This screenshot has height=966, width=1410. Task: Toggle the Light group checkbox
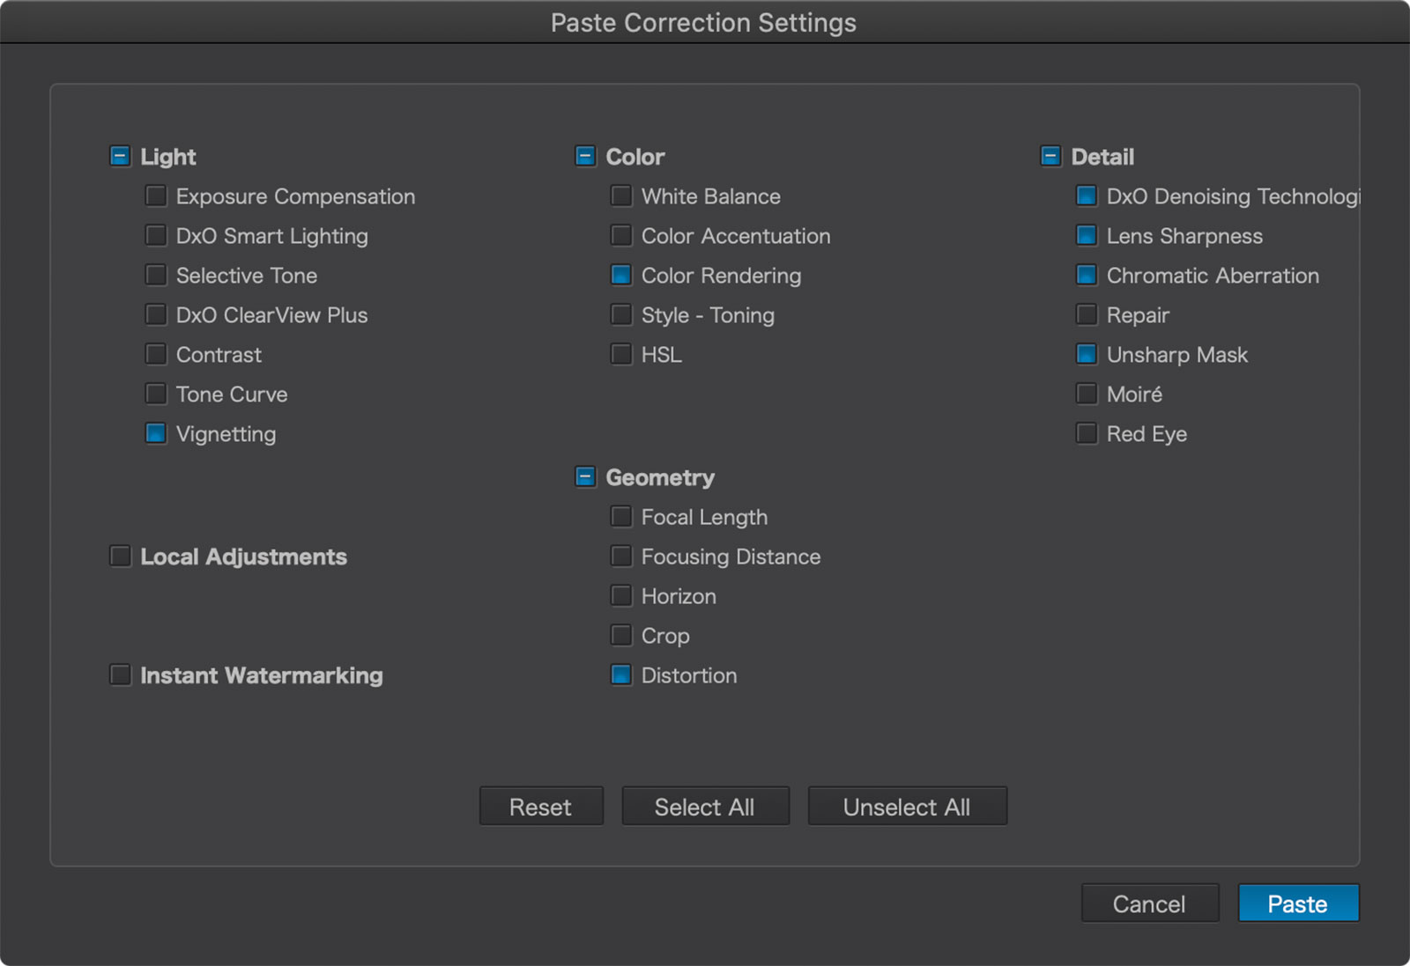tap(120, 157)
